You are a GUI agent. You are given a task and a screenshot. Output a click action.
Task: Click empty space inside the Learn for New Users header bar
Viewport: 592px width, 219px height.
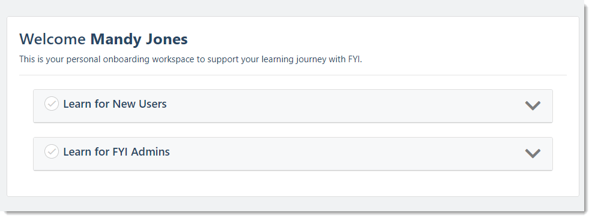(340, 106)
